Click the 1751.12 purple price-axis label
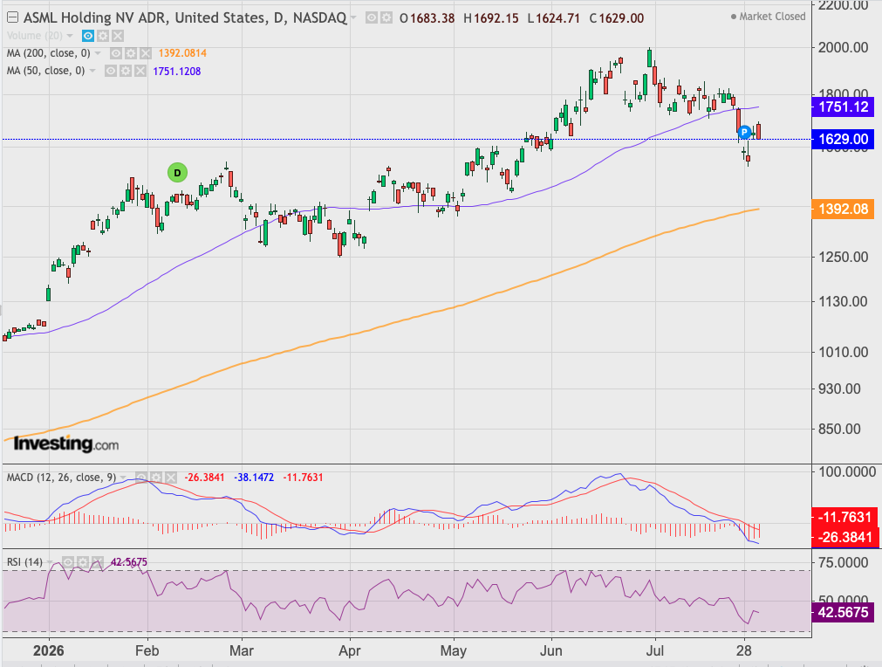 (x=843, y=107)
